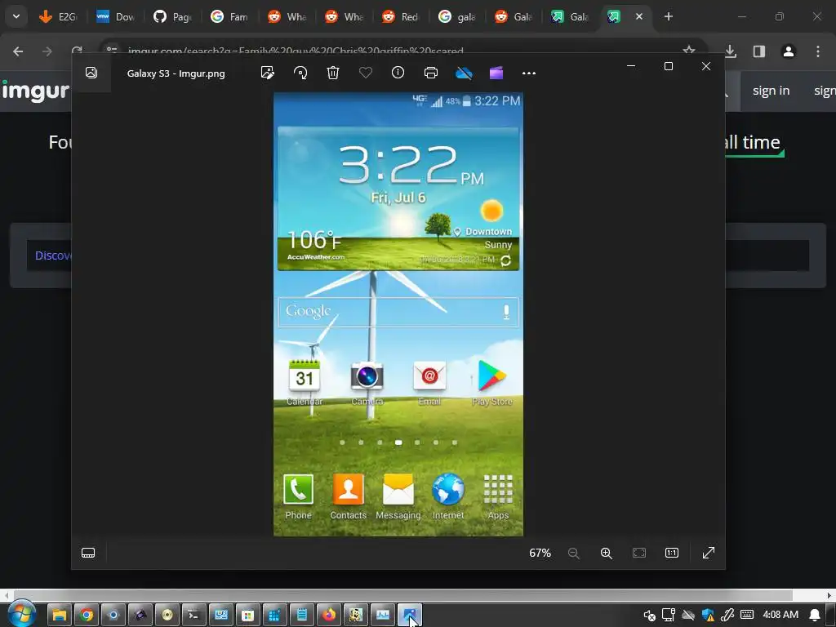Zoom out of the image
836x627 pixels.
click(574, 553)
